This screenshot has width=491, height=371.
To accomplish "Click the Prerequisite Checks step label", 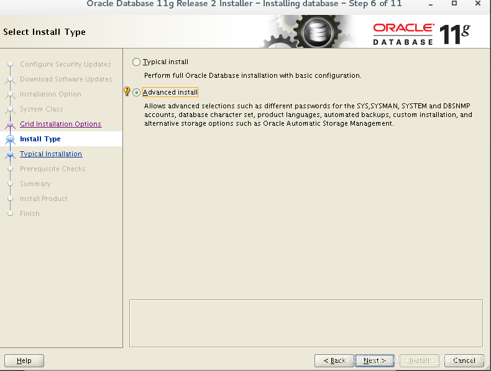I will 53,169.
